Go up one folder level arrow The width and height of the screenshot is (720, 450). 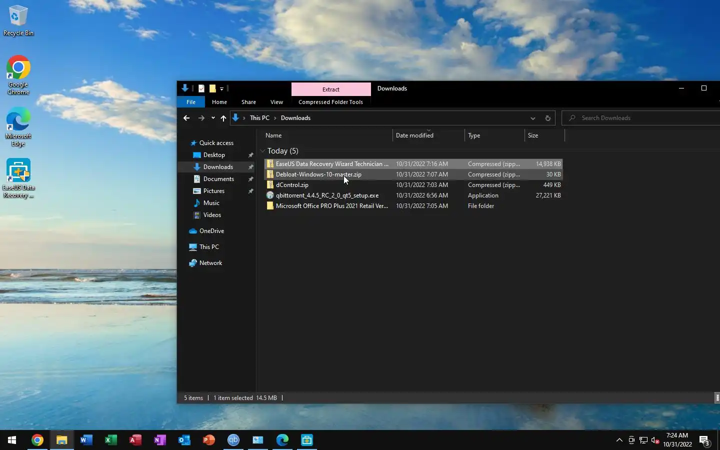223,118
